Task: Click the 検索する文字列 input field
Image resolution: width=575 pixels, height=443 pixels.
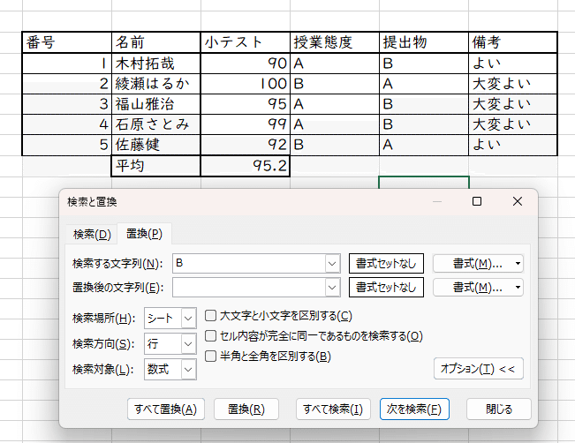Action: (249, 264)
